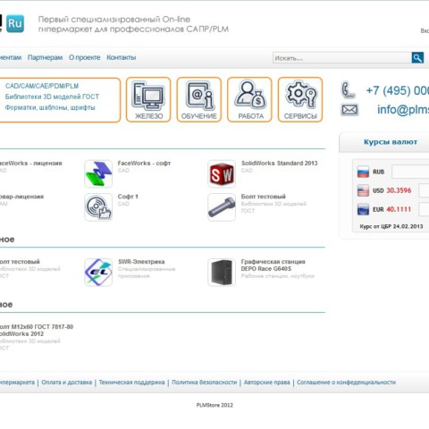Click the envelope email icon
The width and height of the screenshot is (429, 429).
pos(349,110)
